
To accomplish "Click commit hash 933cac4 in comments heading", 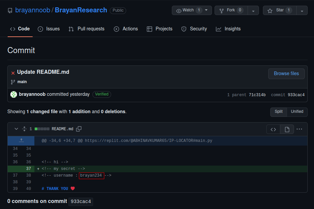I will pyautogui.click(x=81, y=202).
